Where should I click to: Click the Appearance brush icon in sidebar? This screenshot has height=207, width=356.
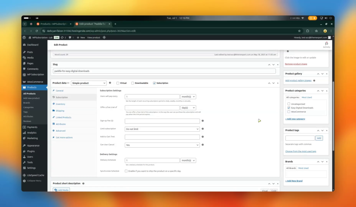[24, 146]
